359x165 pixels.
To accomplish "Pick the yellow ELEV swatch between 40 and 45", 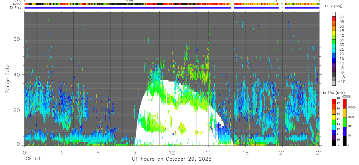I will click(334, 32).
